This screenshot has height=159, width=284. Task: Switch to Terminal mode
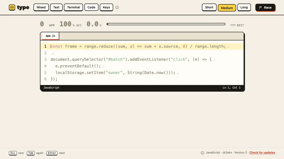[x=73, y=7]
